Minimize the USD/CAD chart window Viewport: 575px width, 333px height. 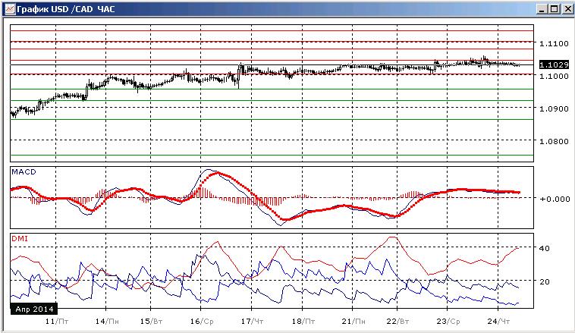[542, 9]
